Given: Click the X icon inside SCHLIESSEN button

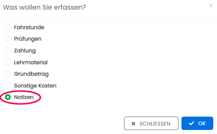Looking at the screenshot, I should click(133, 124).
